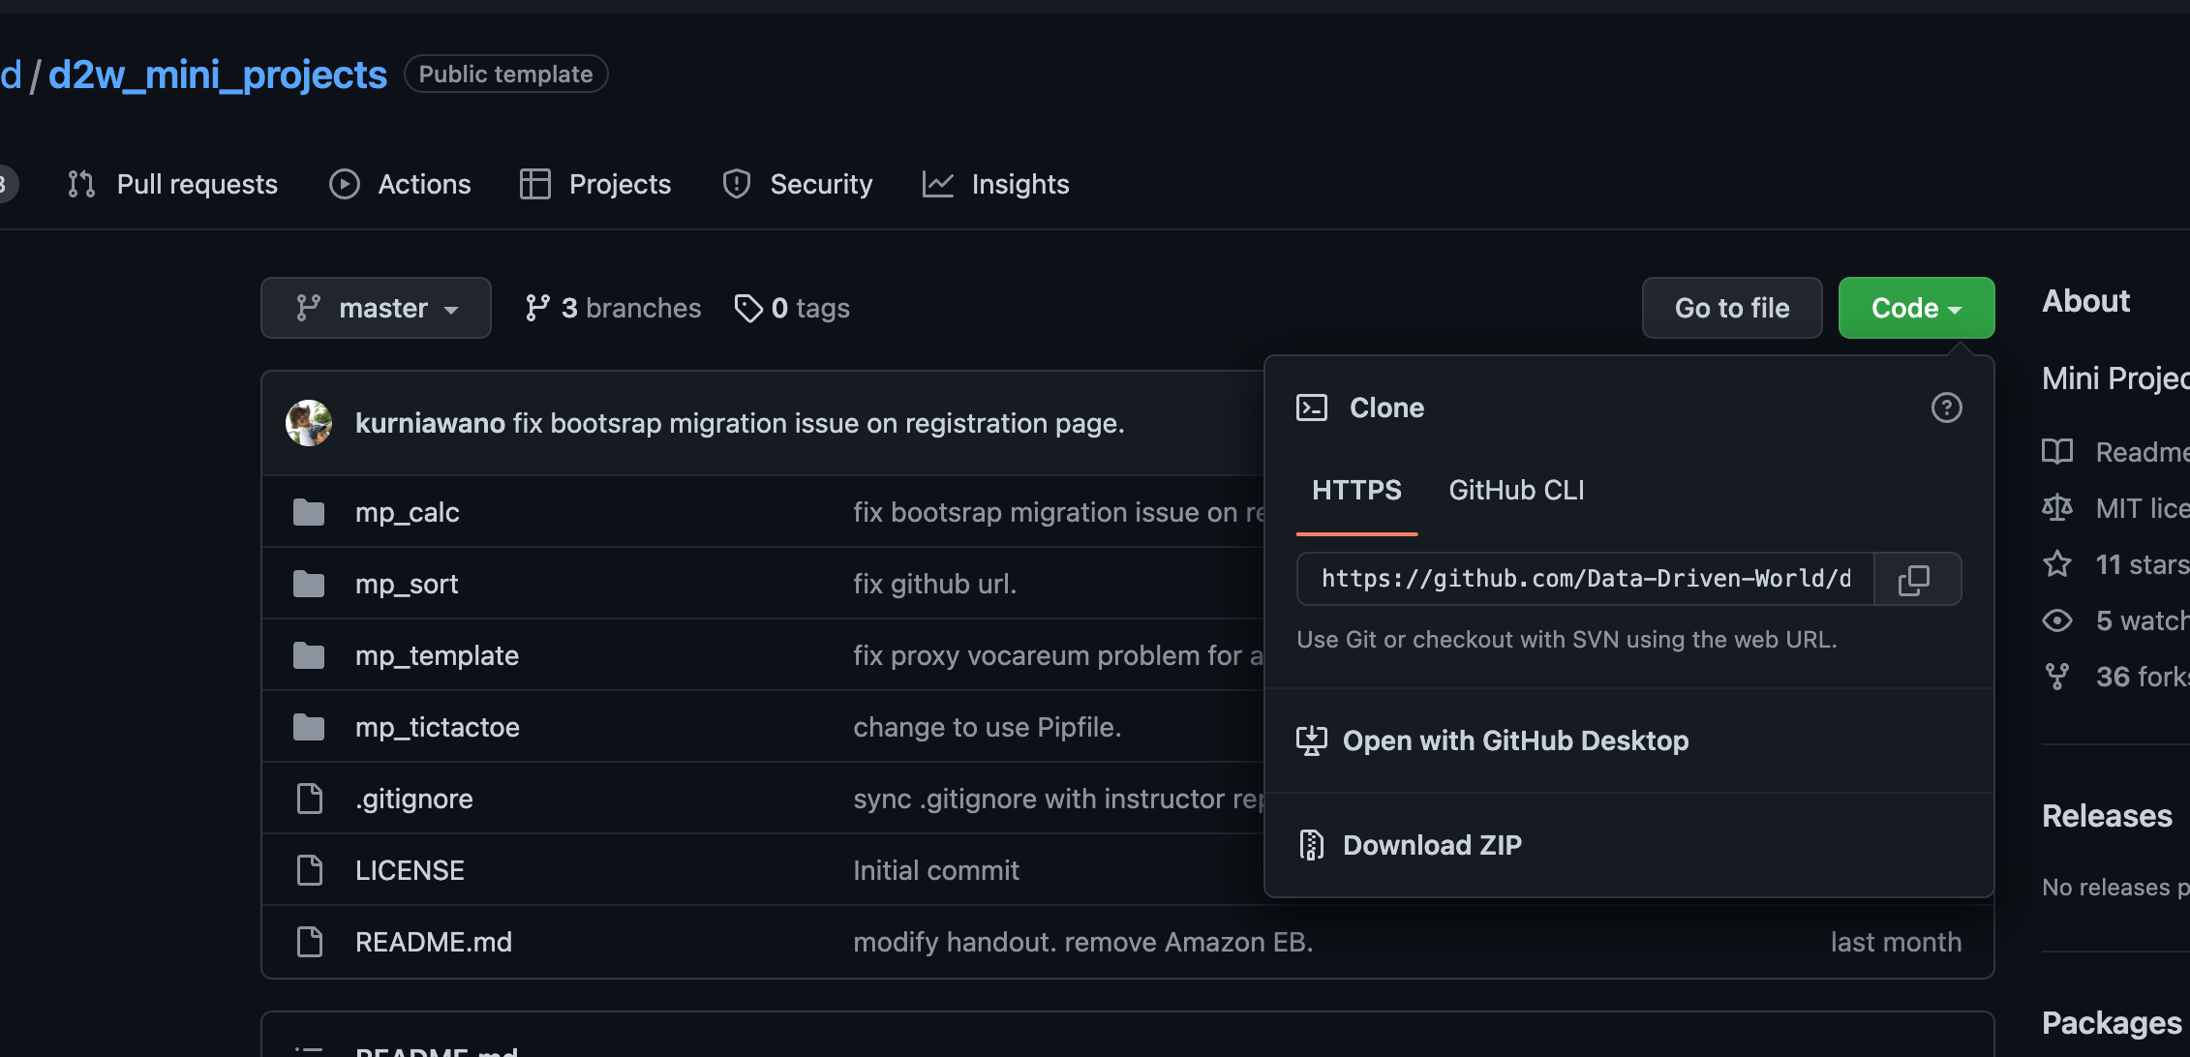Image resolution: width=2190 pixels, height=1057 pixels.
Task: Open the d2w_mini_projects repository link
Action: [217, 75]
